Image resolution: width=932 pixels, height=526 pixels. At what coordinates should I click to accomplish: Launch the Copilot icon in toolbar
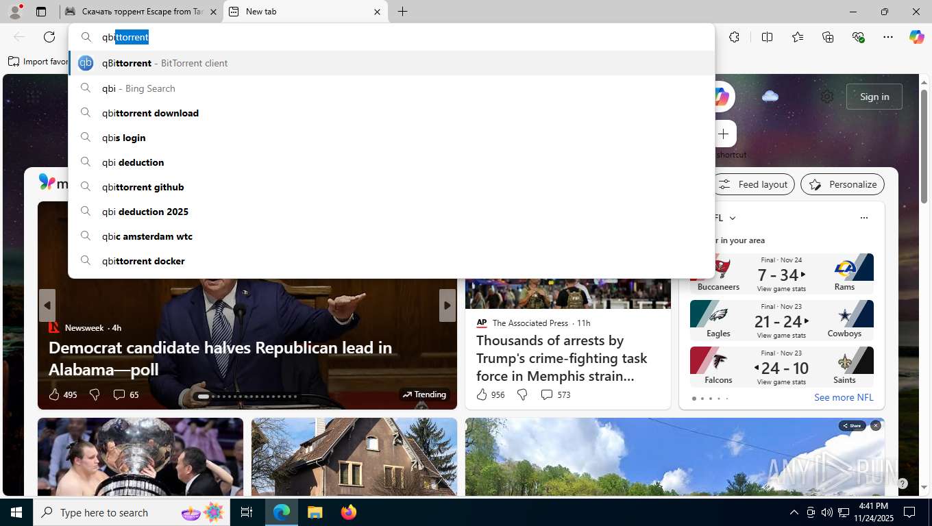[x=917, y=37]
